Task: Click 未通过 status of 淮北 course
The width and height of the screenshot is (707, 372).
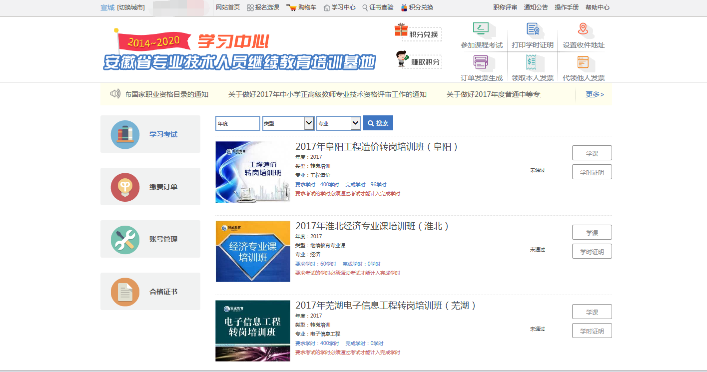Action: (538, 250)
